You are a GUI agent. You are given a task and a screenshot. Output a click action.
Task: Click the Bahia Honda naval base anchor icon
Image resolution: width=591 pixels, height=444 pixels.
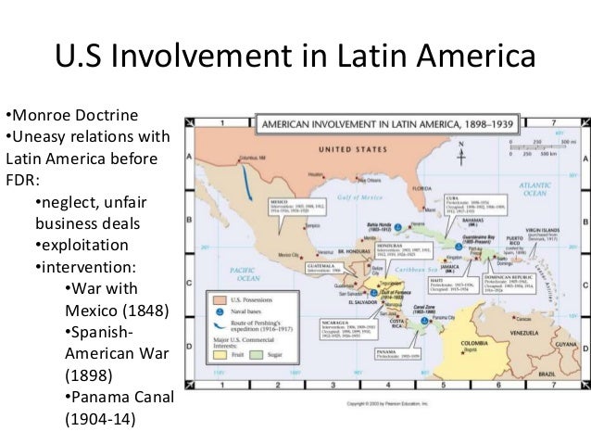click(x=397, y=227)
